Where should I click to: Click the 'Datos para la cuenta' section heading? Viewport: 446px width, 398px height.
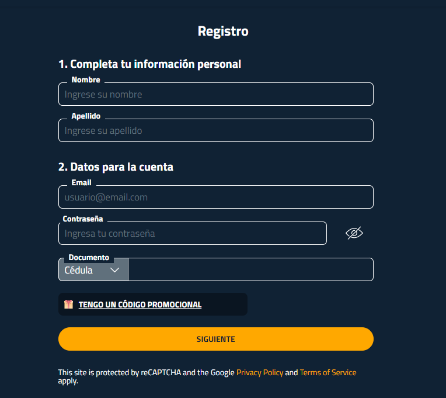[x=116, y=167]
